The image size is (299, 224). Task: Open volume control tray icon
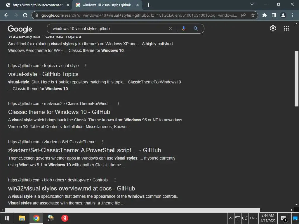[244, 218]
